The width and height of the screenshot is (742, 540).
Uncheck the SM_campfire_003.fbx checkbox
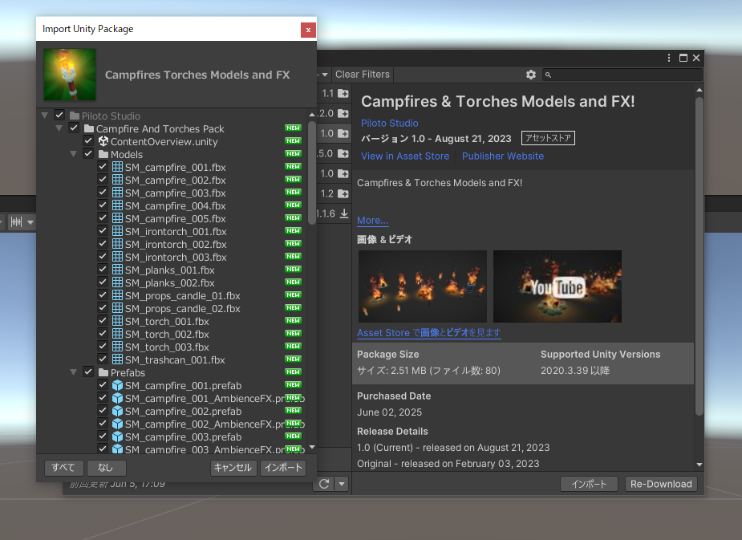[x=103, y=193]
